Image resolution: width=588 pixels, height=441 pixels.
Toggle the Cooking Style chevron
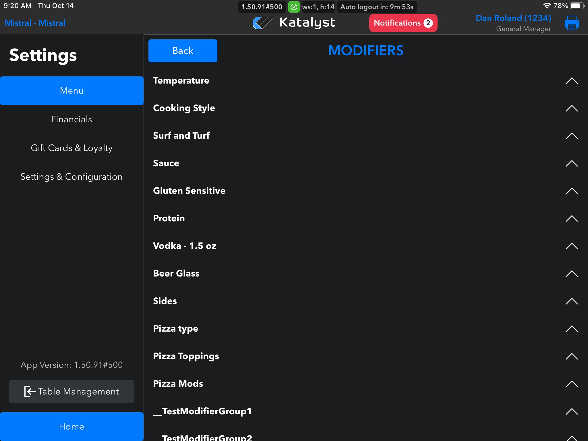click(571, 108)
